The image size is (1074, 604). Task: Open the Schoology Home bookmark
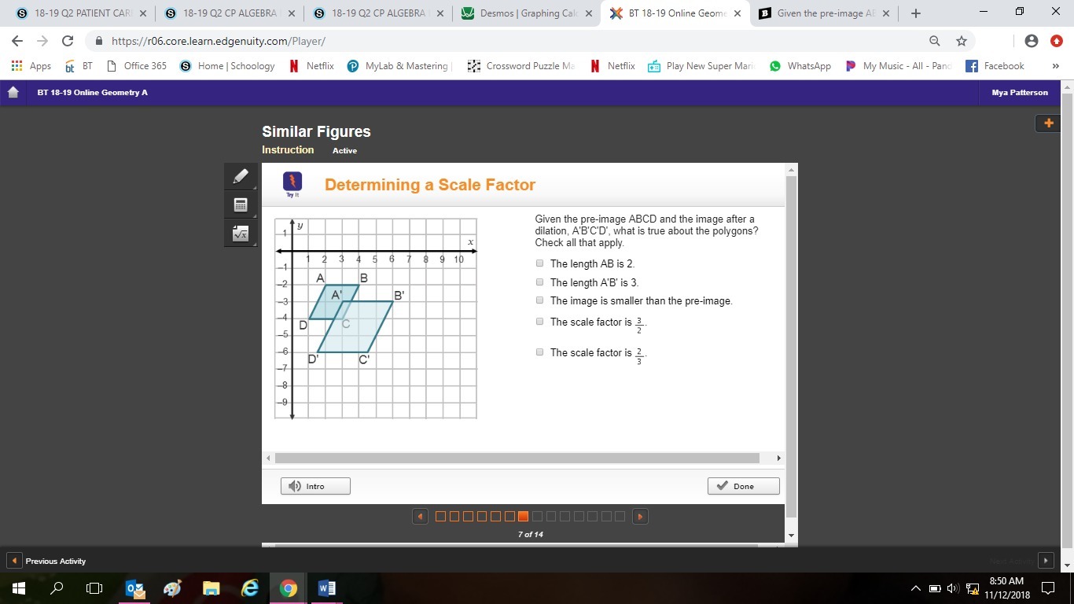click(228, 66)
